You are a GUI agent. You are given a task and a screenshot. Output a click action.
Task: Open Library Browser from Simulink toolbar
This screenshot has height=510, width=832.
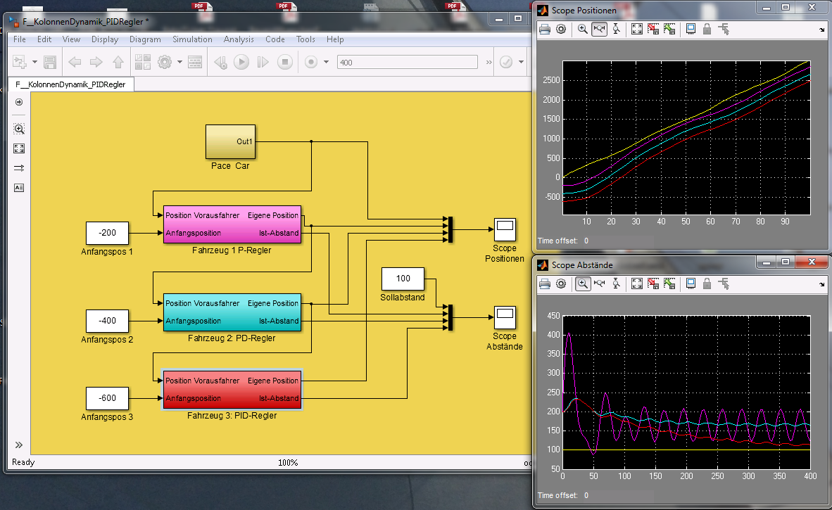coord(143,62)
